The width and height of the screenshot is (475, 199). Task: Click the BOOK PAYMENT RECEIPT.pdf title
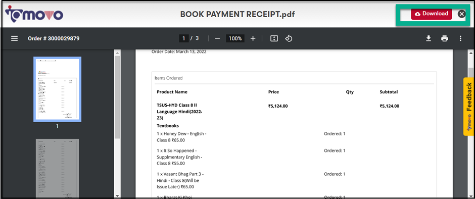point(238,14)
